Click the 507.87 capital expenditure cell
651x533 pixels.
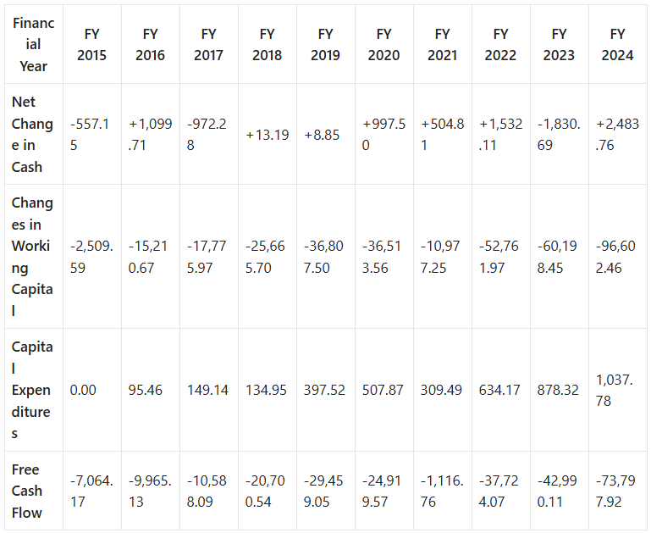[383, 390]
